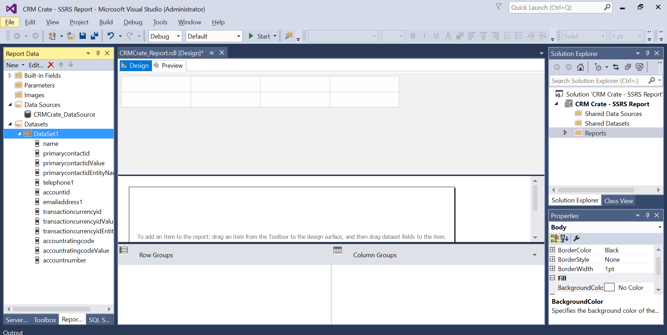667x335 pixels.
Task: Select the Home icon in Solution Explorer
Action: coord(580,67)
